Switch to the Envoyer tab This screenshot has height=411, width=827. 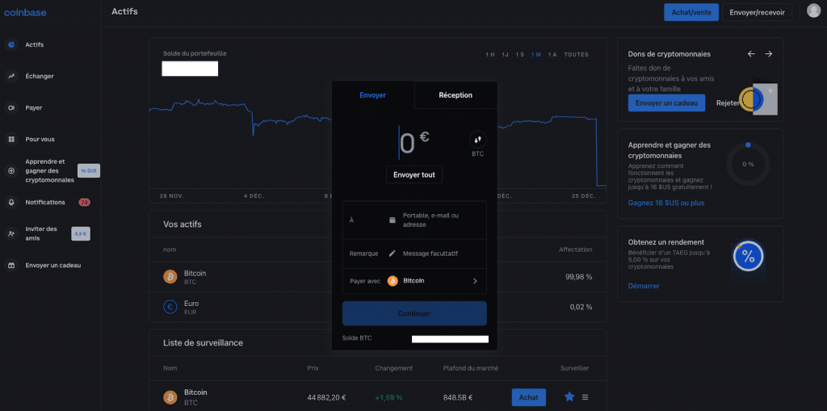pyautogui.click(x=373, y=95)
